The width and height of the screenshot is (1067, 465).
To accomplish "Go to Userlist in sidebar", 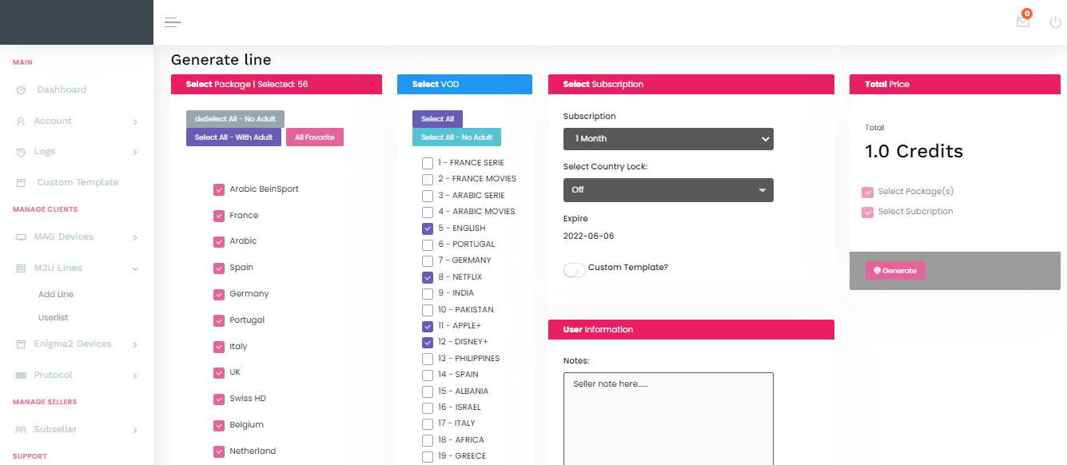I will [x=54, y=318].
